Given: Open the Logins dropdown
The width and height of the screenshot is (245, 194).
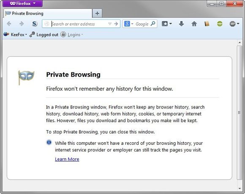Looking at the screenshot, I should 72,35.
